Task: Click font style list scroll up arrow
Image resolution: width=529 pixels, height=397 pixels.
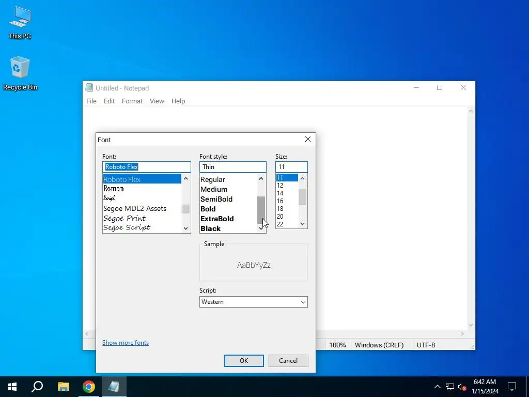Action: [x=261, y=178]
